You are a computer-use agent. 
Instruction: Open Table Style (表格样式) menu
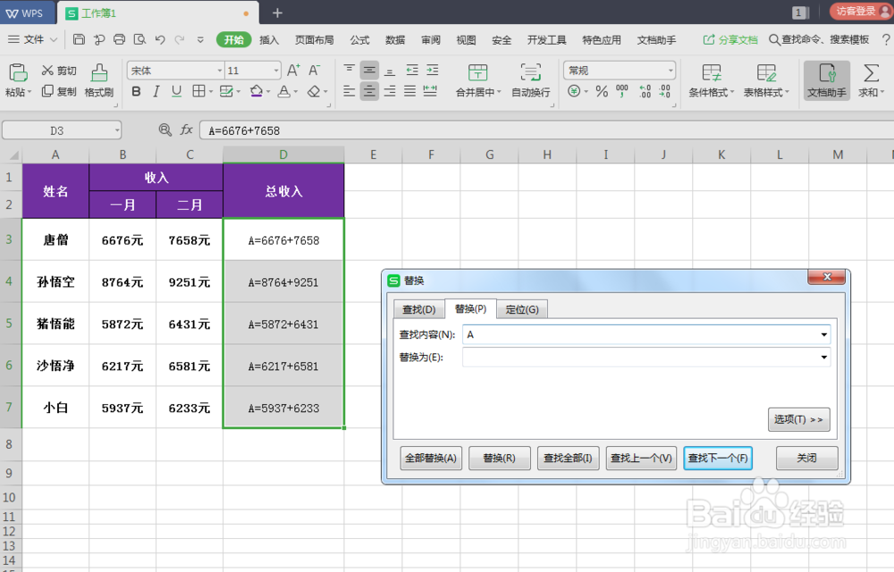[766, 80]
